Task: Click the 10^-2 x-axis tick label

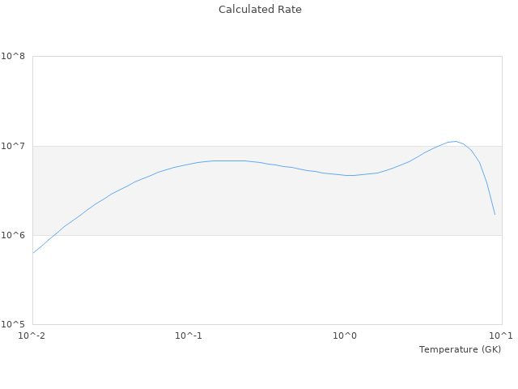Action: (32, 336)
